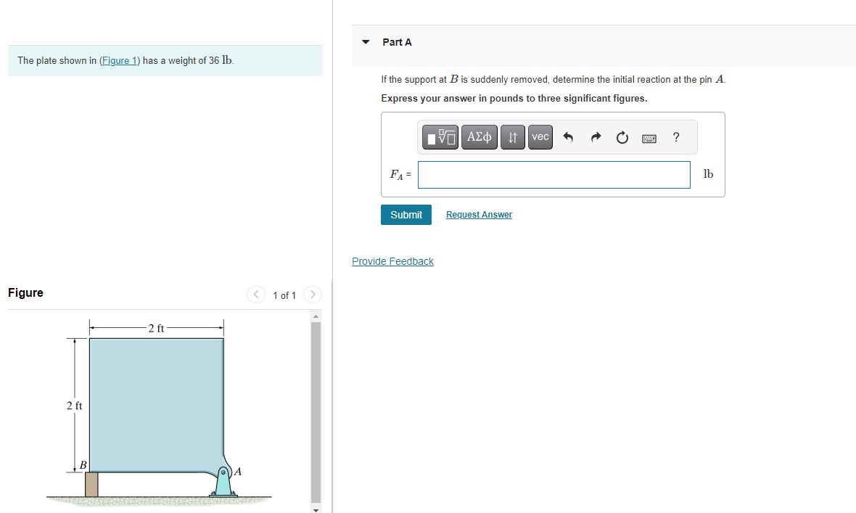Go to previous figure
856x513 pixels.
tap(256, 295)
